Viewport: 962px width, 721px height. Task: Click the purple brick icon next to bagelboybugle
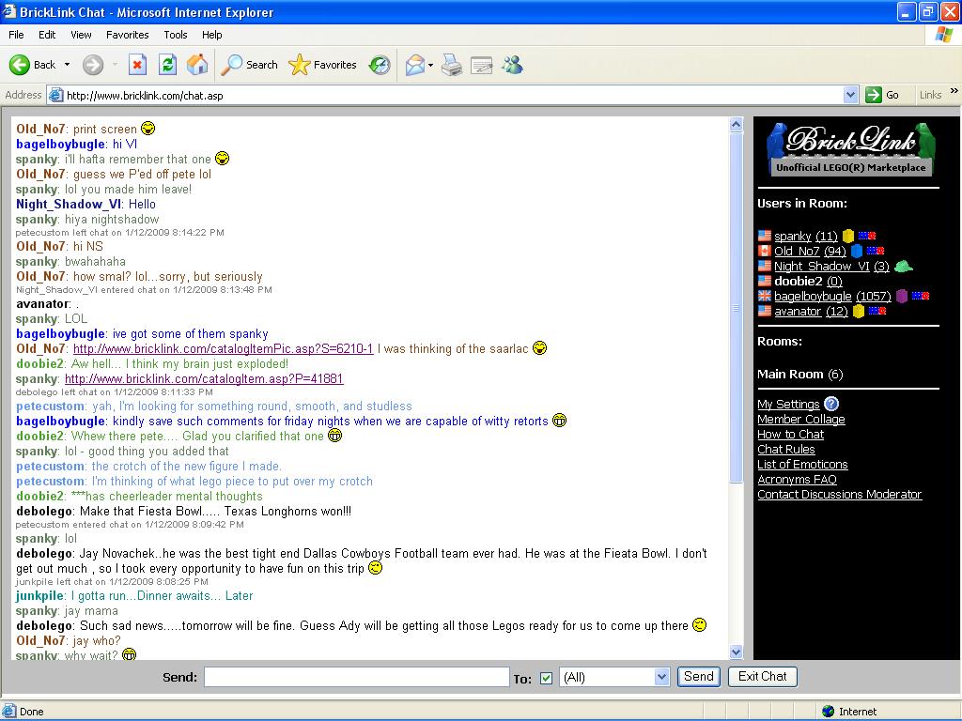(x=901, y=296)
